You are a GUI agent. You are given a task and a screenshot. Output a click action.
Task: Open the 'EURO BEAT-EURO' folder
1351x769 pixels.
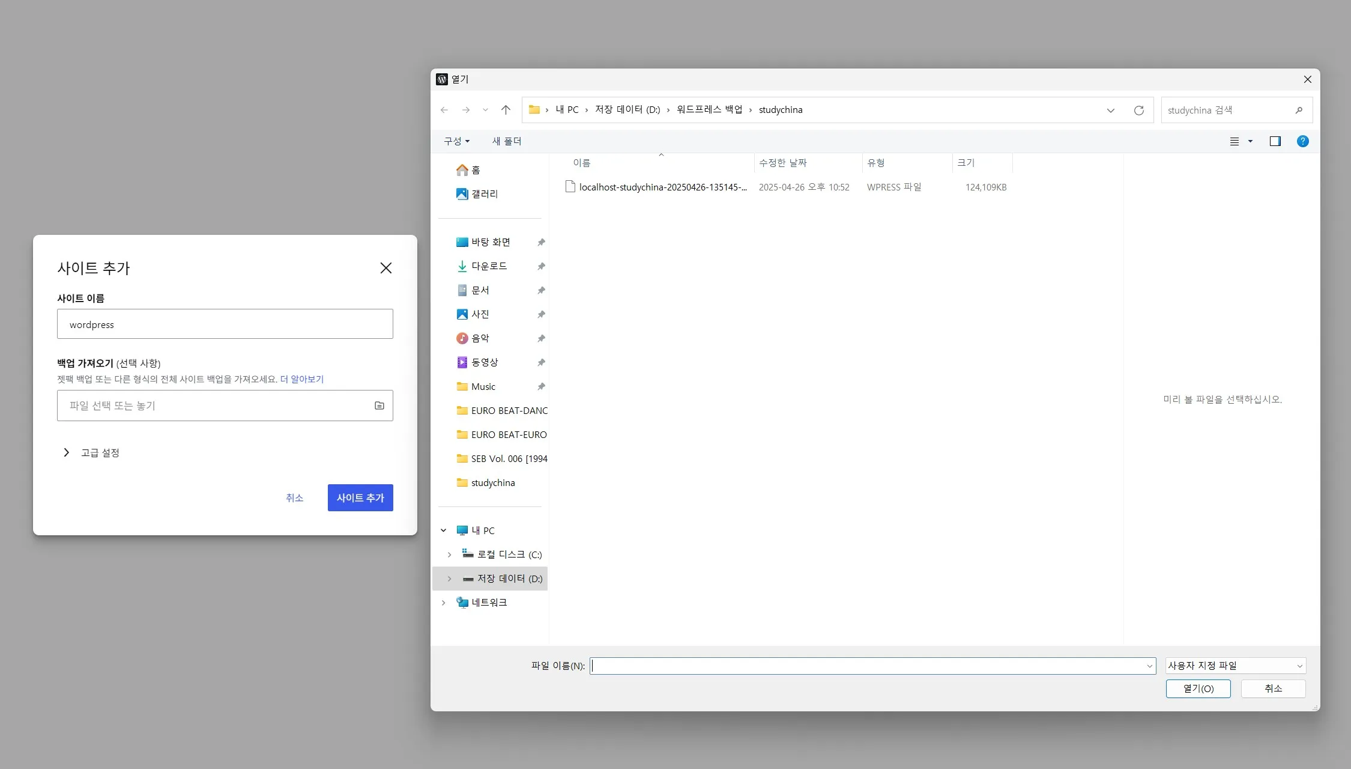point(502,434)
